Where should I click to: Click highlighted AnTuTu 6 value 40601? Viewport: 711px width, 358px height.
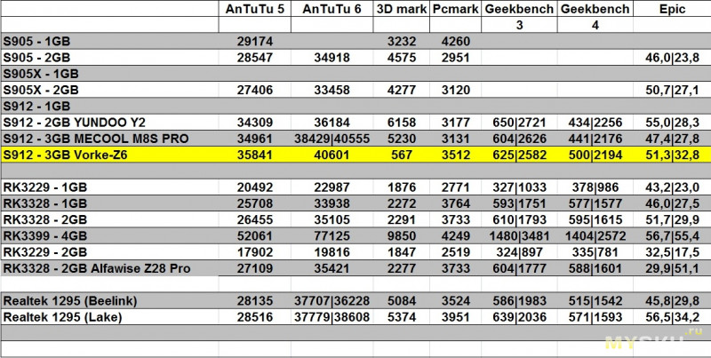click(332, 155)
